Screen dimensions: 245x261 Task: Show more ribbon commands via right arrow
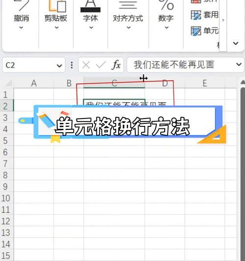[223, 20]
